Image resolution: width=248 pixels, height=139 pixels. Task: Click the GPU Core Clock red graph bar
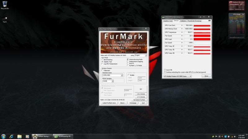pos(202,26)
